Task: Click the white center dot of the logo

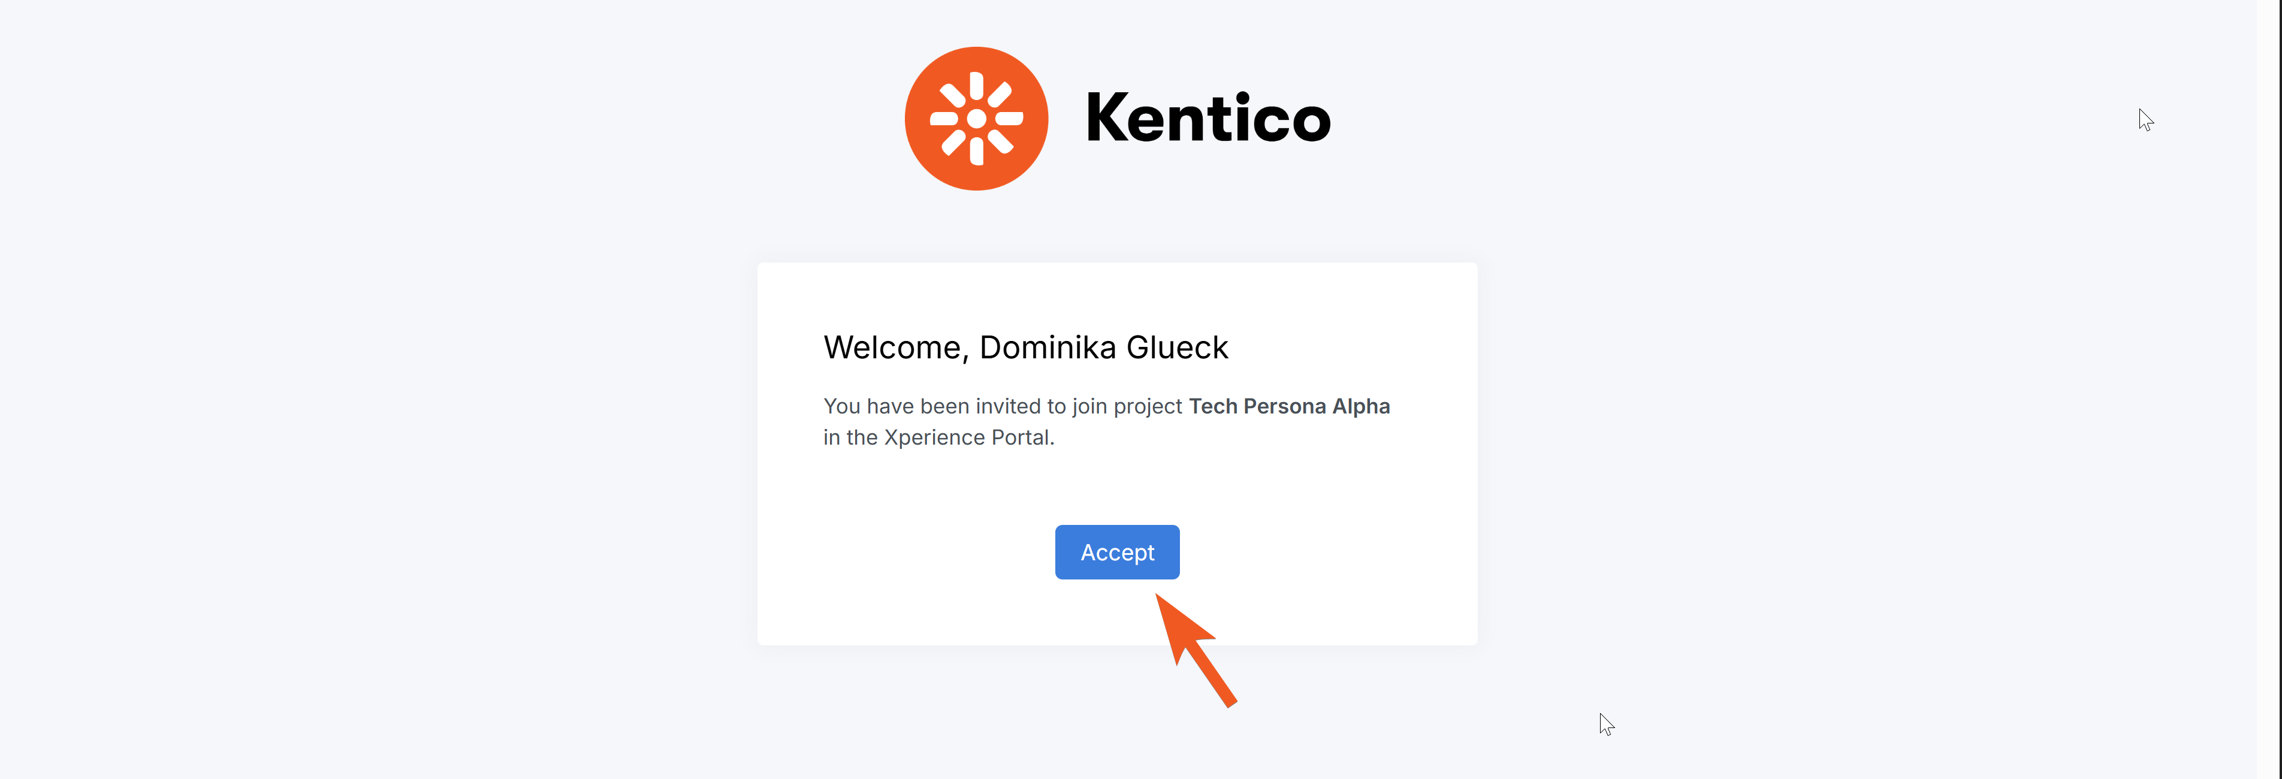Action: [x=976, y=119]
